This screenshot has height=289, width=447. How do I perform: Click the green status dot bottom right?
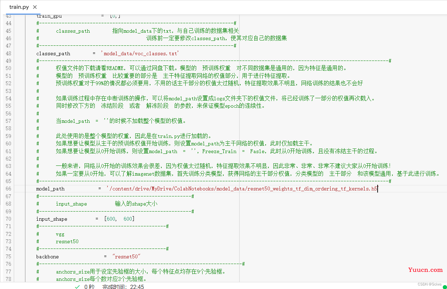coord(445,287)
